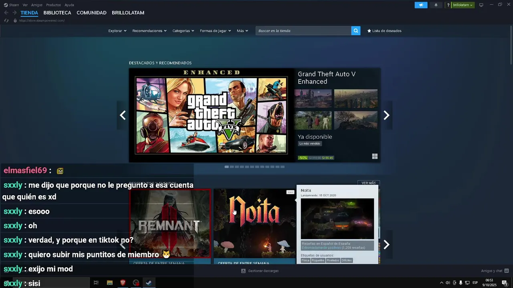The width and height of the screenshot is (513, 288).
Task: Open the BRILLOLATAM profile tab
Action: tap(128, 13)
